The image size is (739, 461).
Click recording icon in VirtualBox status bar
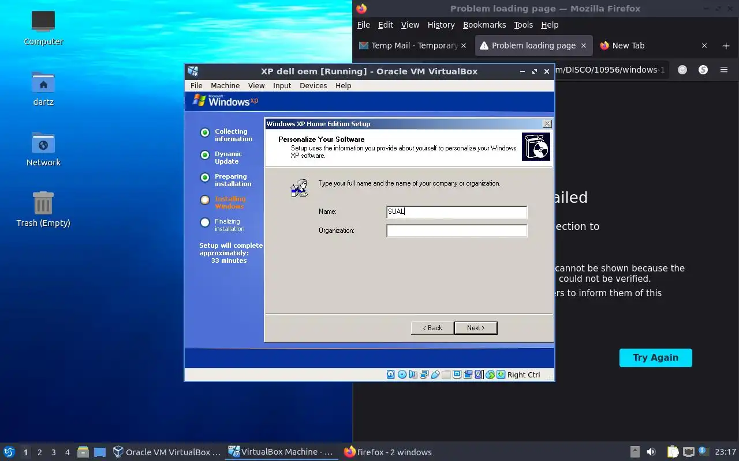click(468, 375)
